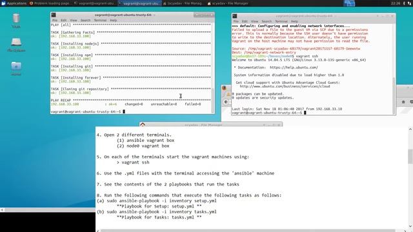
Task: Open Help menu in the left terminal
Action: pyautogui.click(x=114, y=20)
